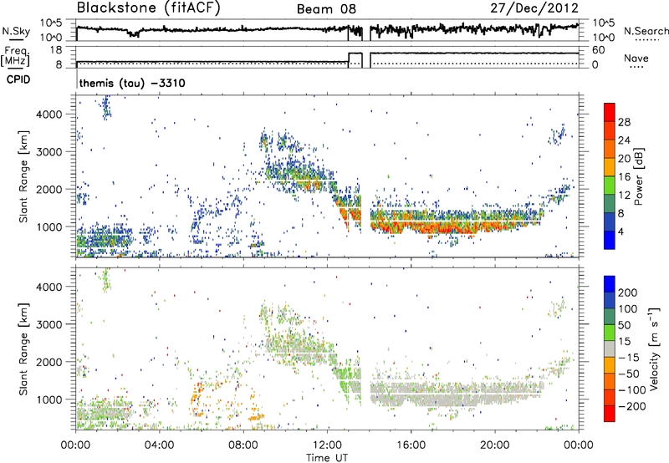The image size is (669, 463).
Task: Click the "Slant Range [km]" label of power panel
Action: click(23, 176)
